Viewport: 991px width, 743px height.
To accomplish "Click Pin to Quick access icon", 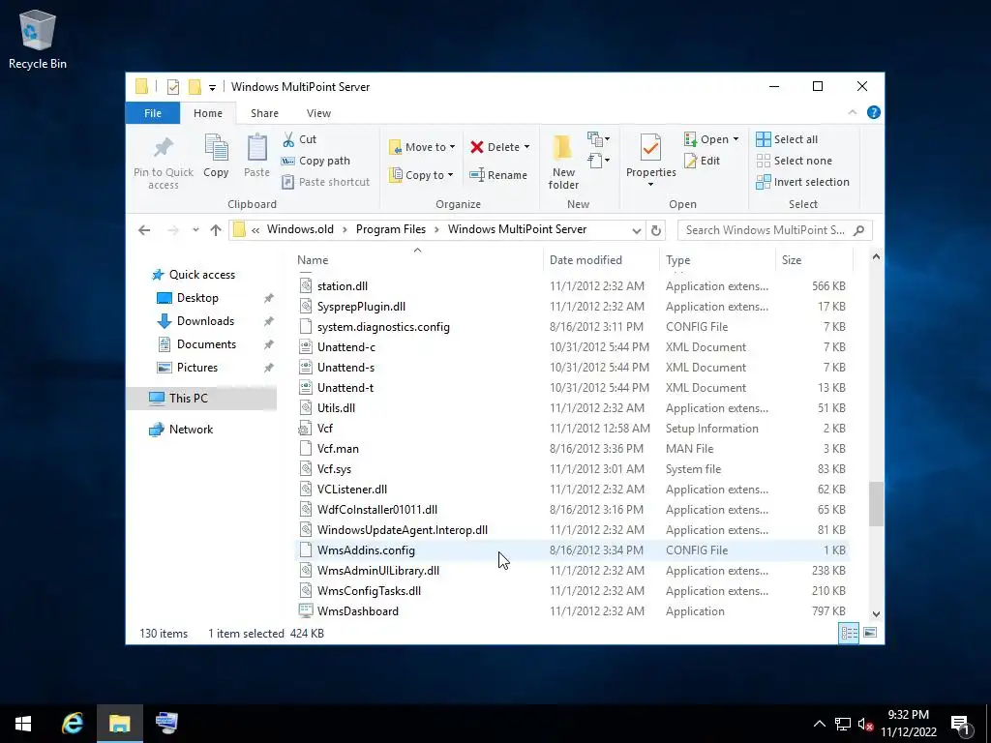I will pos(163,148).
